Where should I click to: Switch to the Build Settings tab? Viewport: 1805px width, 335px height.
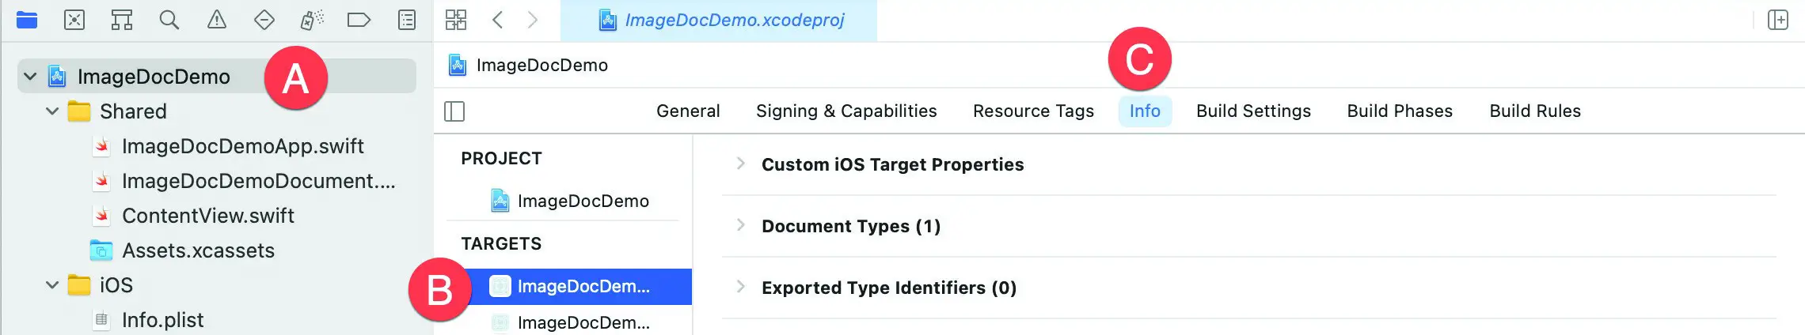[x=1253, y=111]
